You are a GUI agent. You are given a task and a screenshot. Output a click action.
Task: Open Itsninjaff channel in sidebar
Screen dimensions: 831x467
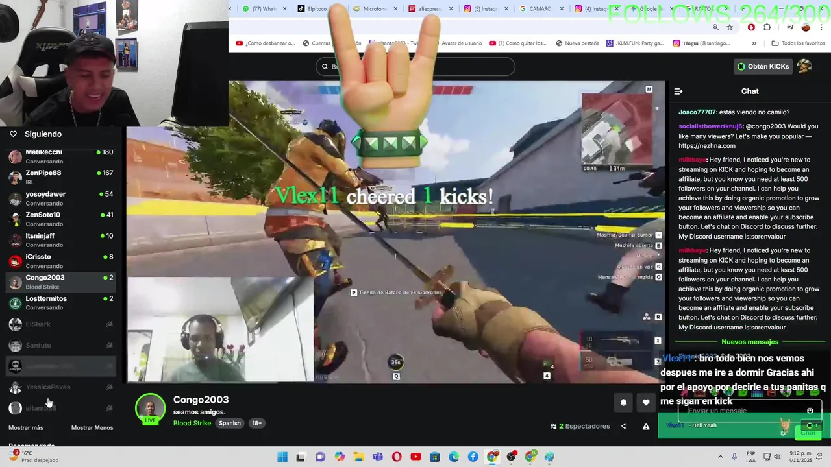tap(60, 240)
